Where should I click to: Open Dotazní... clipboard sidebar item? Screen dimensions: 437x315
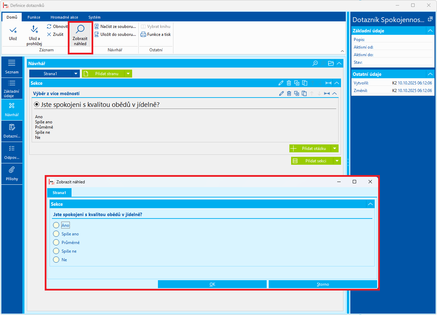click(12, 131)
